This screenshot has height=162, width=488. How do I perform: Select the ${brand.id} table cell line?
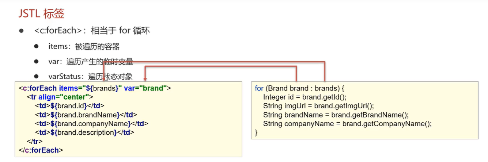click(70, 106)
